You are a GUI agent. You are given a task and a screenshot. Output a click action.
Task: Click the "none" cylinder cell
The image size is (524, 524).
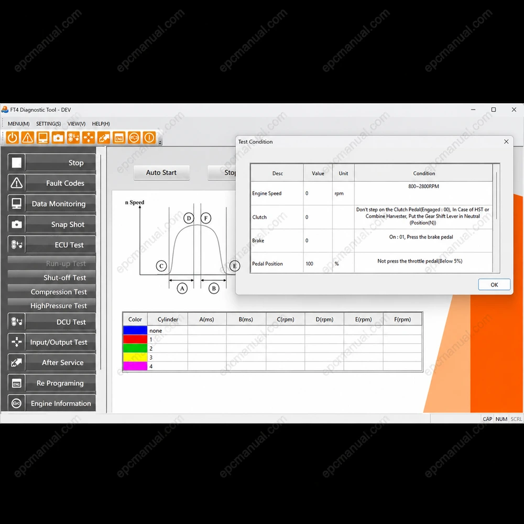pos(168,331)
